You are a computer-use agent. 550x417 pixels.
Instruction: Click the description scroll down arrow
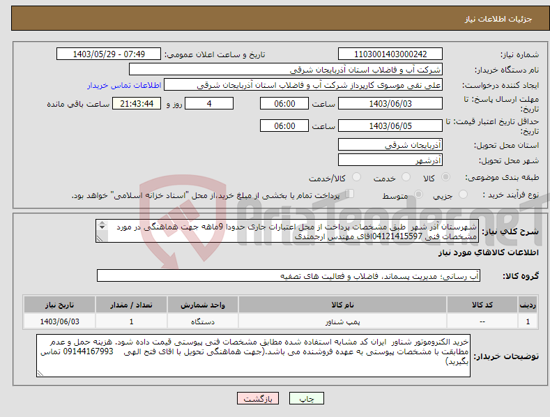(x=102, y=227)
